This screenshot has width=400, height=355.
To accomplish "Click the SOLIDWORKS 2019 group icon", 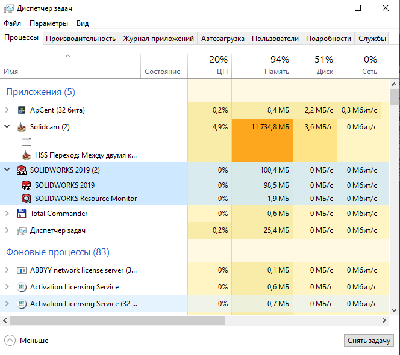I will coord(22,170).
